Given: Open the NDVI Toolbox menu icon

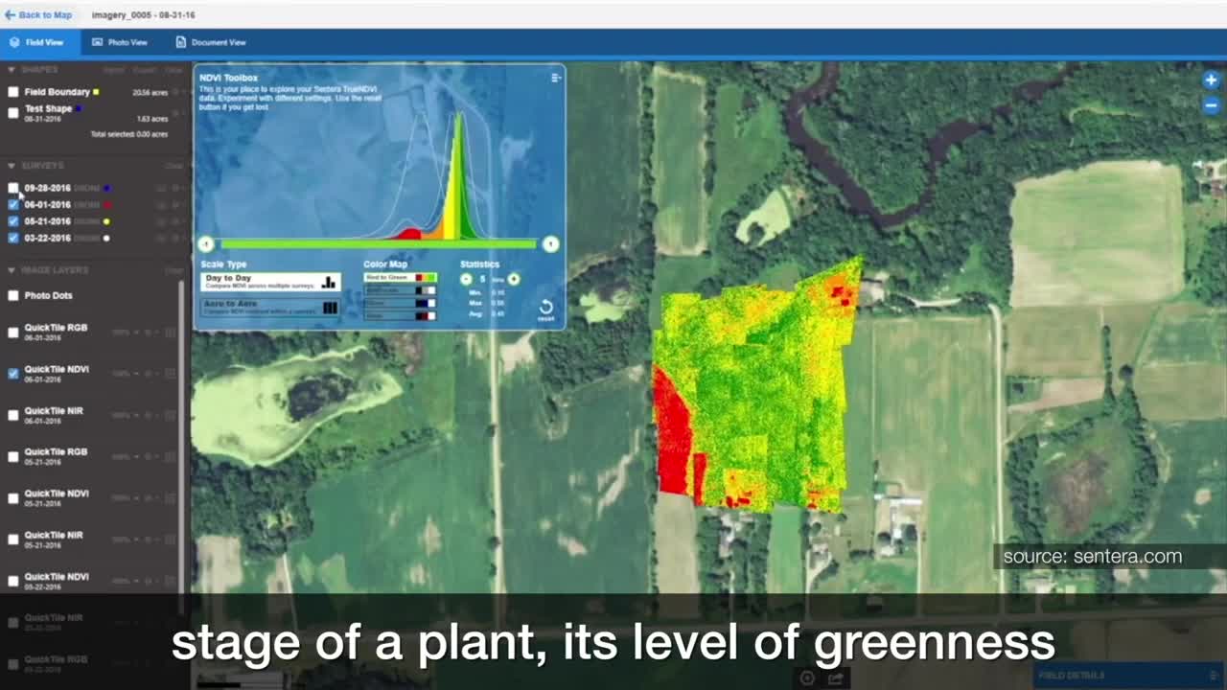Looking at the screenshot, I should (555, 78).
